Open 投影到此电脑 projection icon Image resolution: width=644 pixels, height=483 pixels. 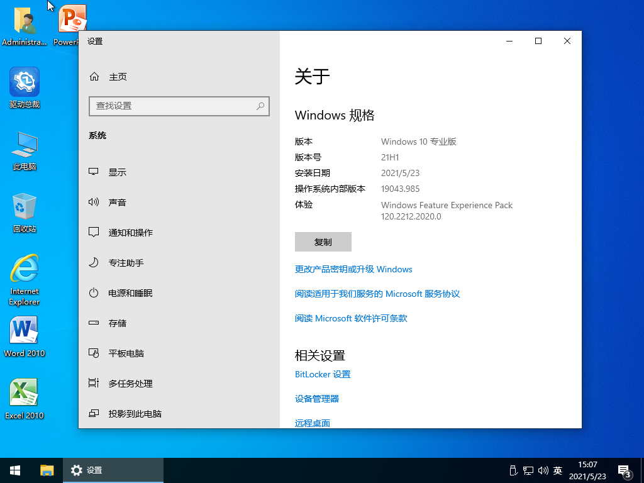pos(94,413)
